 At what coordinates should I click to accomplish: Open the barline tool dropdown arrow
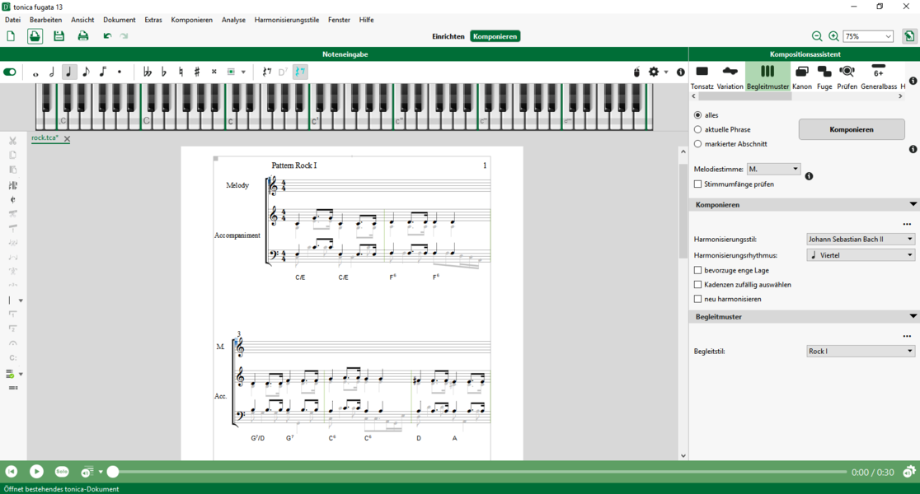point(21,301)
